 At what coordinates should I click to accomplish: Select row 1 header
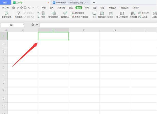(x=4, y=36)
